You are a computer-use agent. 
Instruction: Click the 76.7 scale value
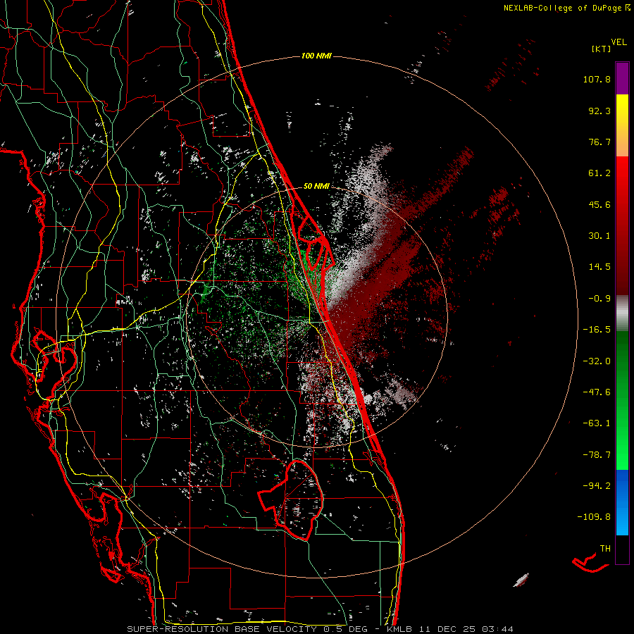[599, 142]
